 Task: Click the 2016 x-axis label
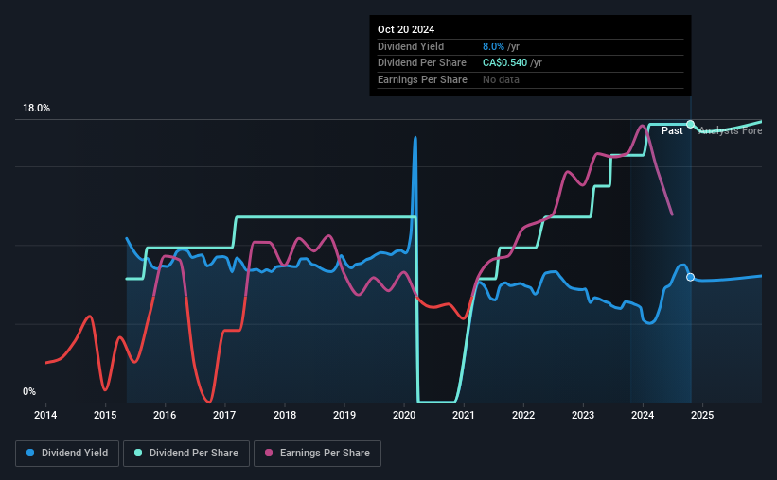(165, 415)
